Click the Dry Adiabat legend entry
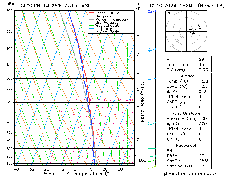Screen dimensions: 228x176 click(x=107, y=22)
